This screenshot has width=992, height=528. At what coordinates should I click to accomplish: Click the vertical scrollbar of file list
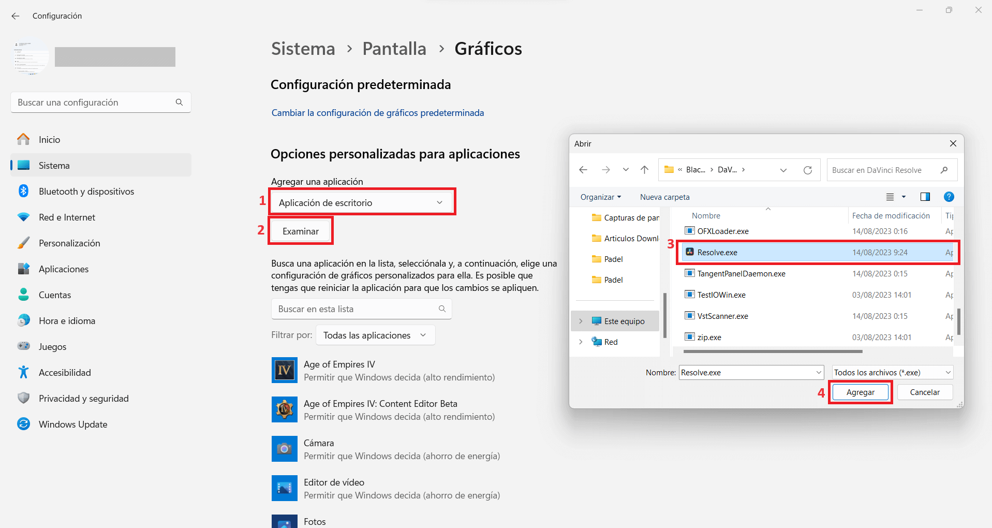(x=959, y=321)
